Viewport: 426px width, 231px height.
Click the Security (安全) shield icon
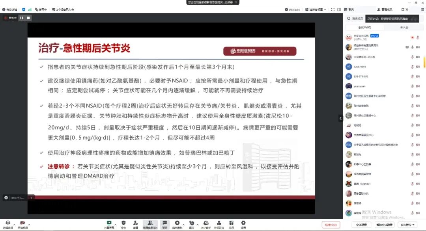coord(123,224)
